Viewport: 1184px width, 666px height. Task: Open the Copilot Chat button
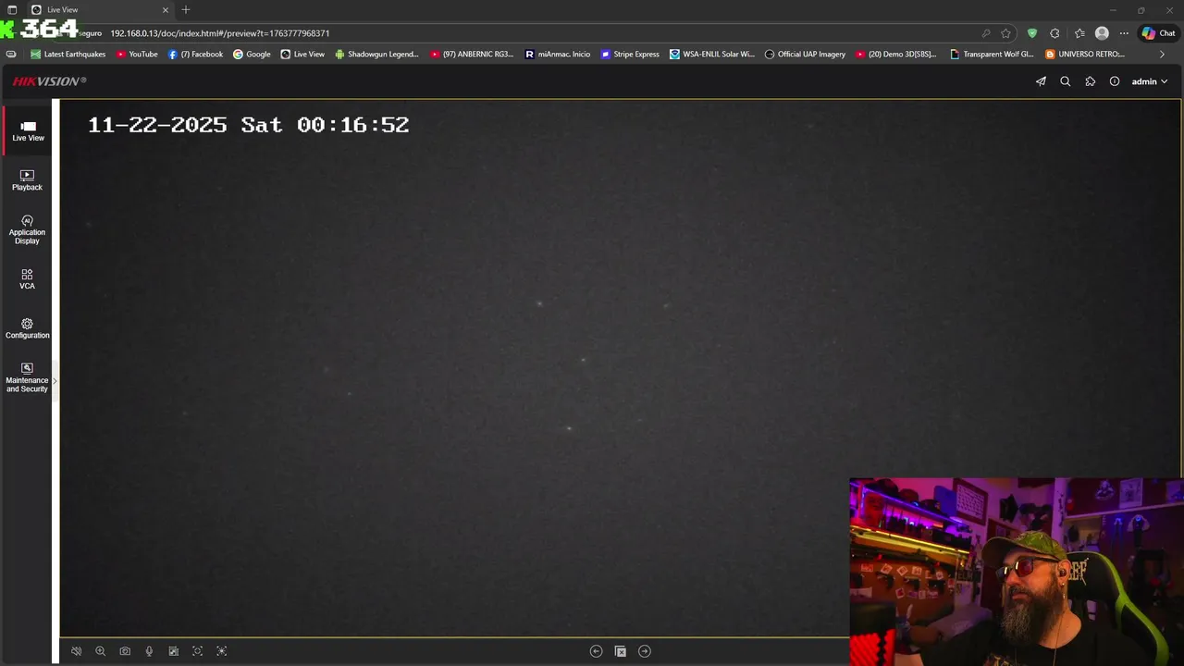(1159, 33)
